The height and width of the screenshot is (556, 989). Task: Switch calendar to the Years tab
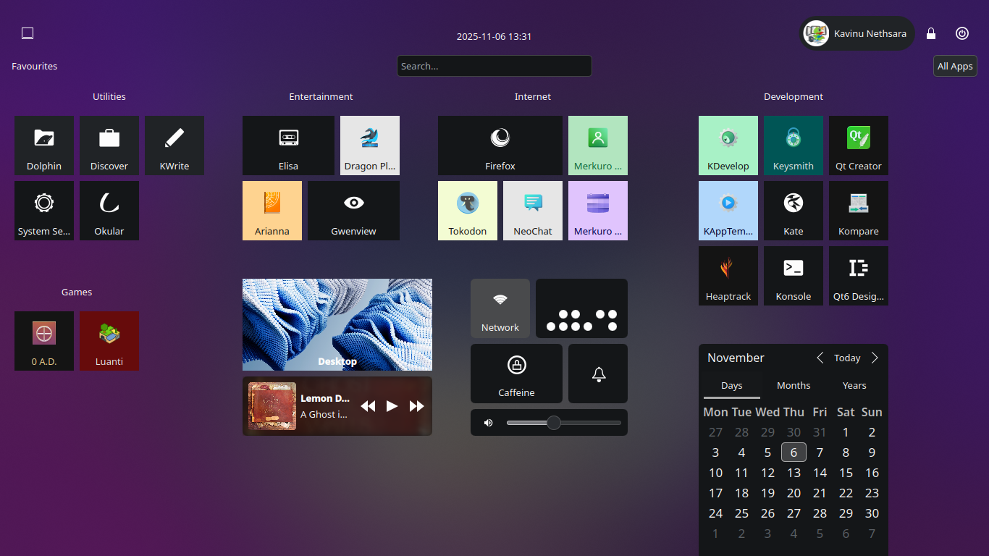pos(854,386)
